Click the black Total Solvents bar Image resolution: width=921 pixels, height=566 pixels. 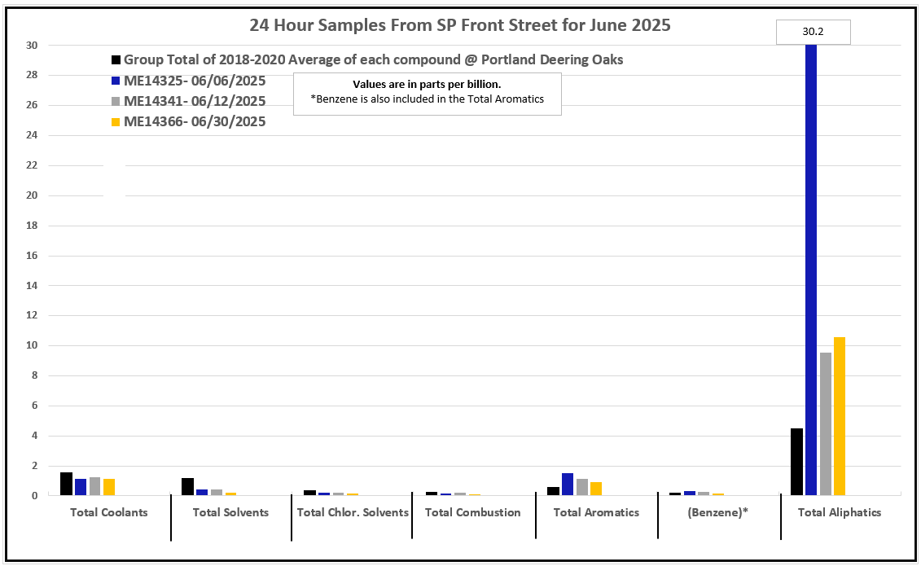click(x=187, y=486)
